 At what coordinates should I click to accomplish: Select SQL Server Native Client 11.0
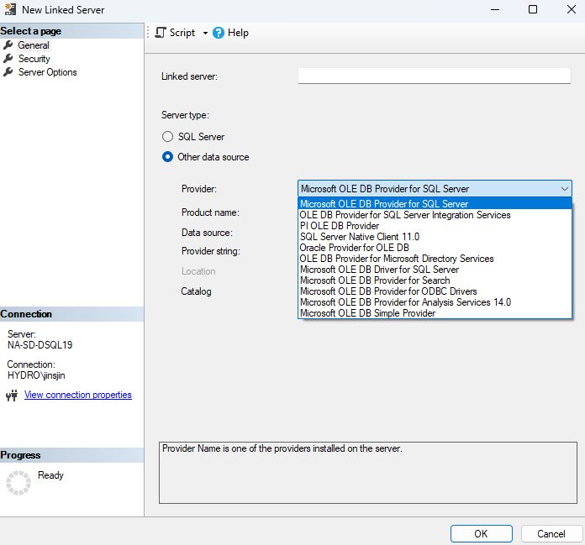435,237
